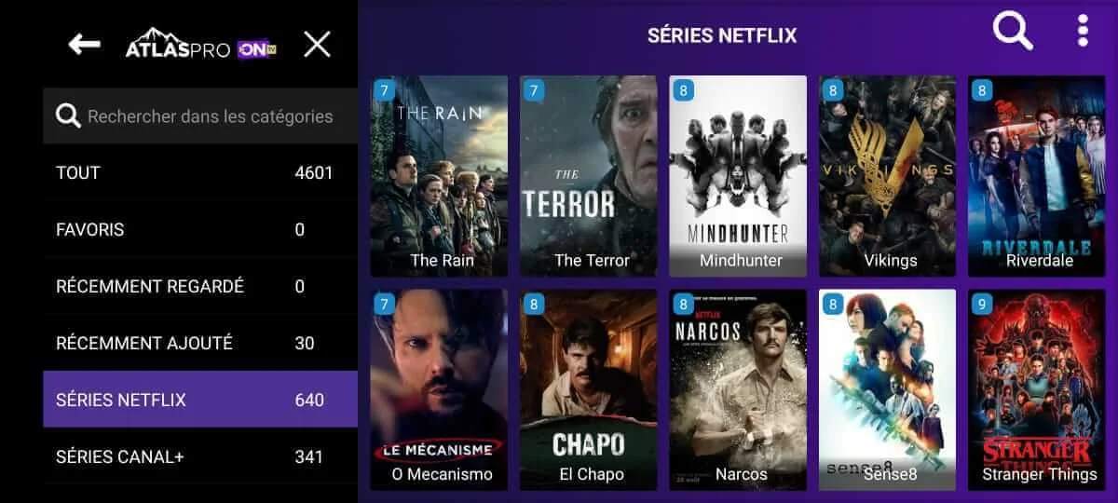Open the Mindhunter poster
This screenshot has height=503, width=1118.
pos(738,176)
